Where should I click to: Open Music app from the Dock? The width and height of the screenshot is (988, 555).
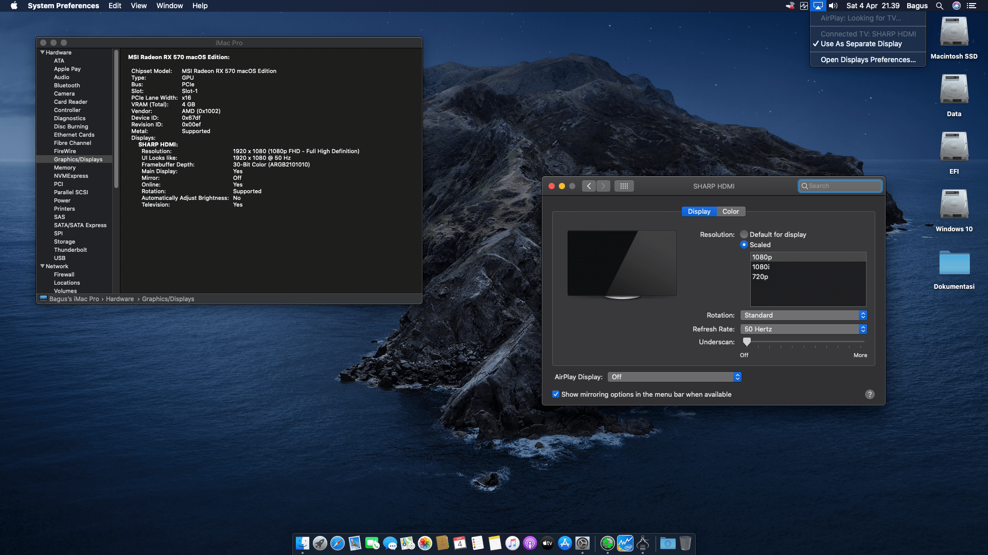tap(513, 543)
